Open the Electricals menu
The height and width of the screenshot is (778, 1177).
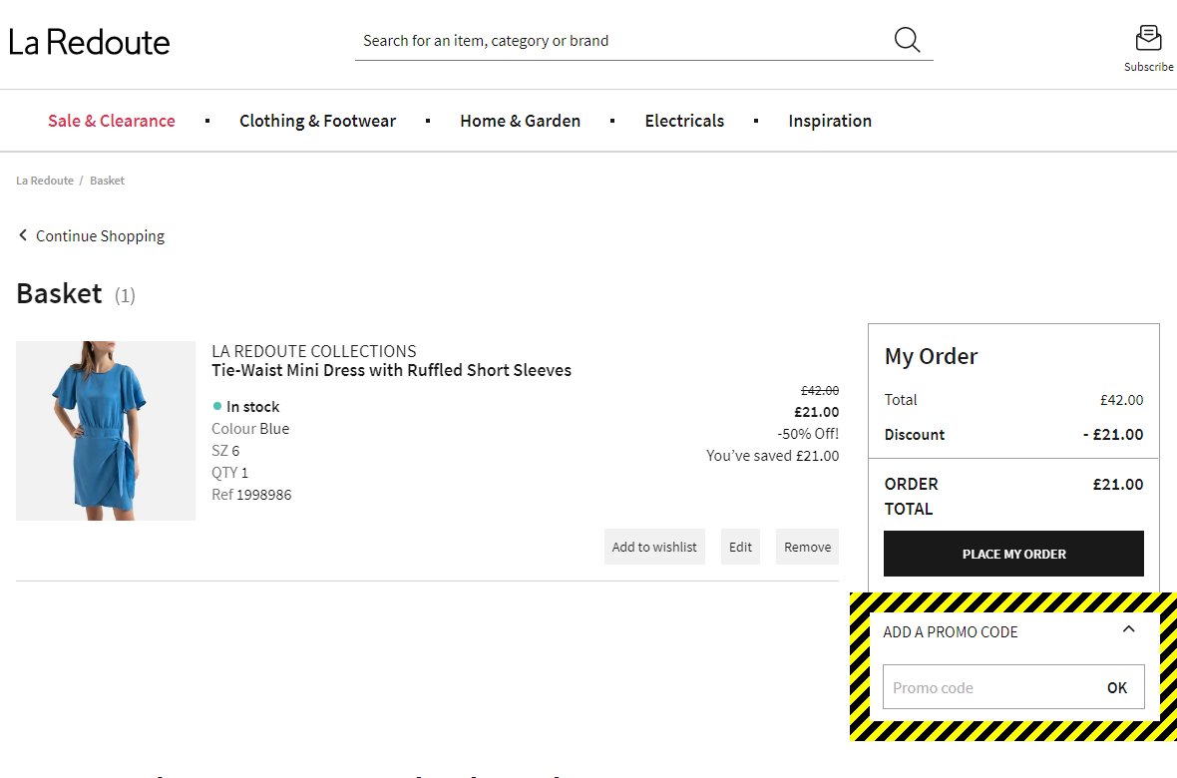coord(684,121)
